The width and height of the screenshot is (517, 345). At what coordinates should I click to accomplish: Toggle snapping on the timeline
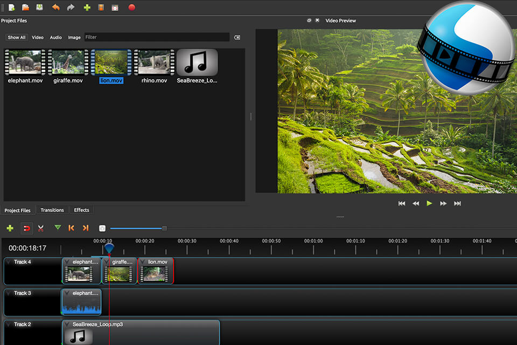pyautogui.click(x=26, y=228)
